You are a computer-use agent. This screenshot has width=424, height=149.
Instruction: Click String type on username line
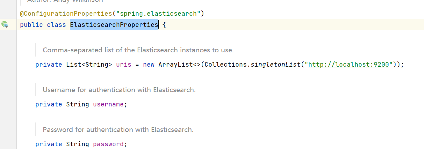click(78, 104)
